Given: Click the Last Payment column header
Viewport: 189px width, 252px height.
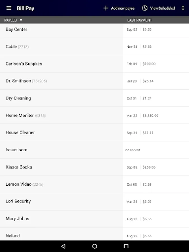Looking at the screenshot, I should (139, 20).
